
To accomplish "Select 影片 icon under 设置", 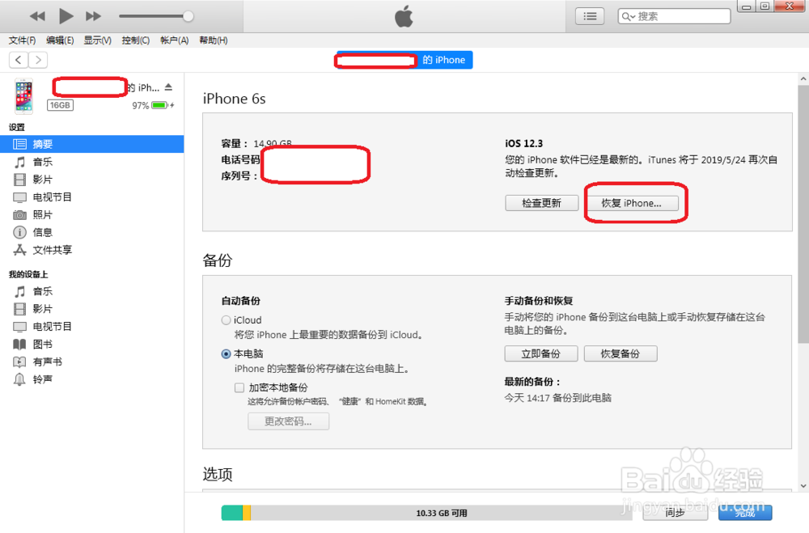I will [19, 180].
